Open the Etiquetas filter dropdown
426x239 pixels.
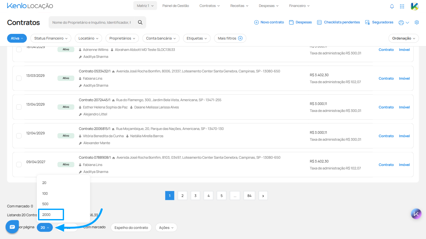pos(197,38)
